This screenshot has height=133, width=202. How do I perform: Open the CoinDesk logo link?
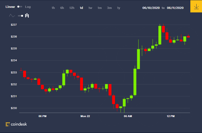(x=16, y=124)
